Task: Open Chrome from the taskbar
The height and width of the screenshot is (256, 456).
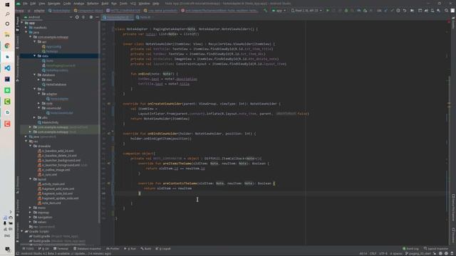Action: pos(7,46)
